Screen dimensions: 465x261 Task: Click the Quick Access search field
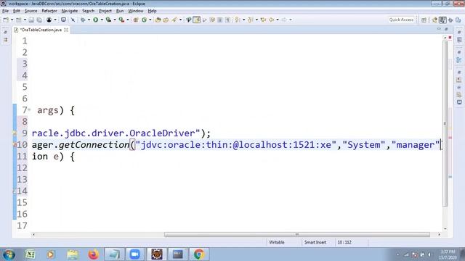[x=401, y=20]
